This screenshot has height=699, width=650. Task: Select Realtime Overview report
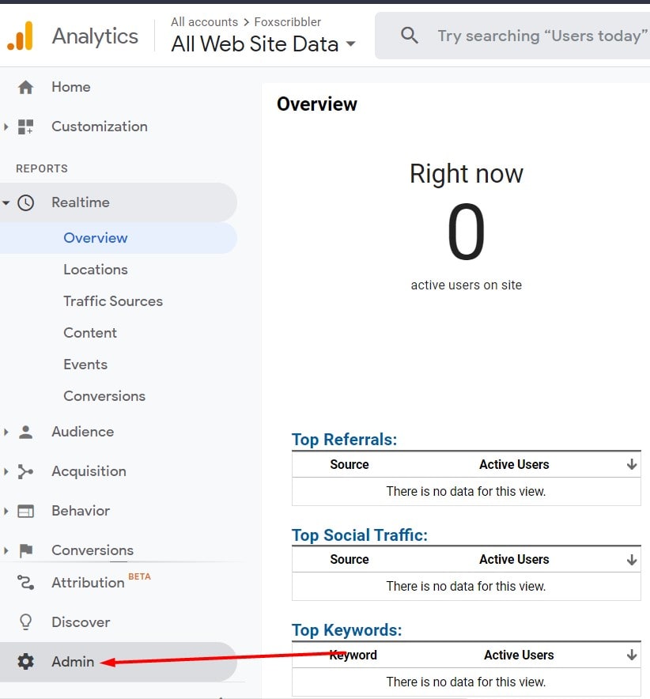point(96,238)
